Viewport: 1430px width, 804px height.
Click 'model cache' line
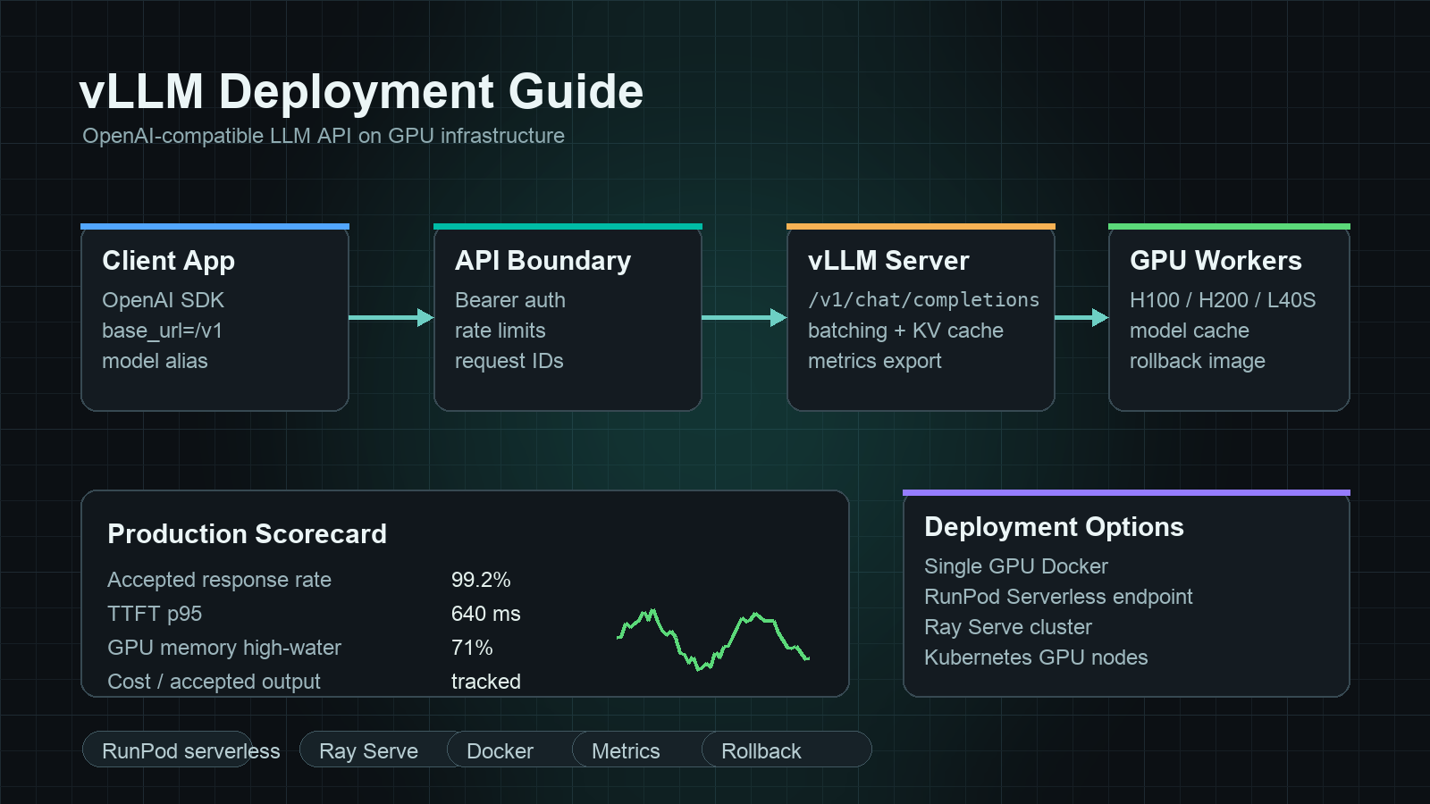coord(1189,331)
